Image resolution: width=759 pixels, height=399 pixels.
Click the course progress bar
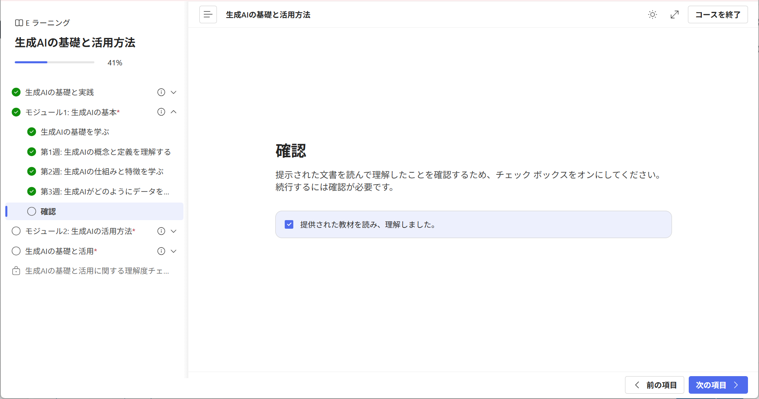pos(54,62)
